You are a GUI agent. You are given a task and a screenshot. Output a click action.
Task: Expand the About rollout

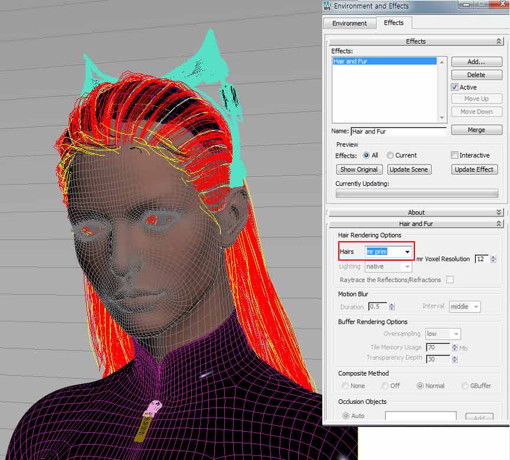pyautogui.click(x=416, y=212)
